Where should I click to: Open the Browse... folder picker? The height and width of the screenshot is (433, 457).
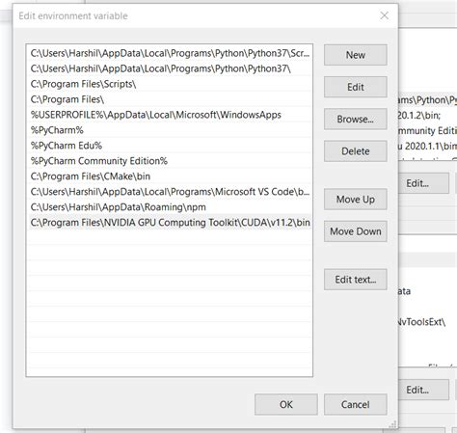pyautogui.click(x=355, y=119)
